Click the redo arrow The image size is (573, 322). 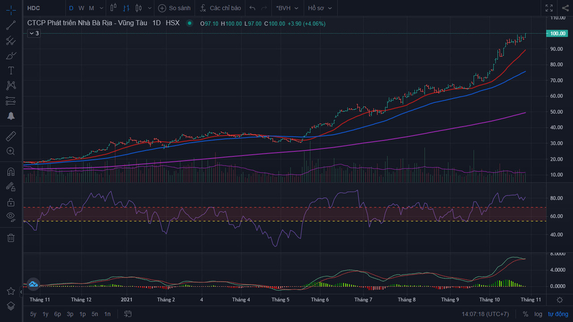pos(264,8)
